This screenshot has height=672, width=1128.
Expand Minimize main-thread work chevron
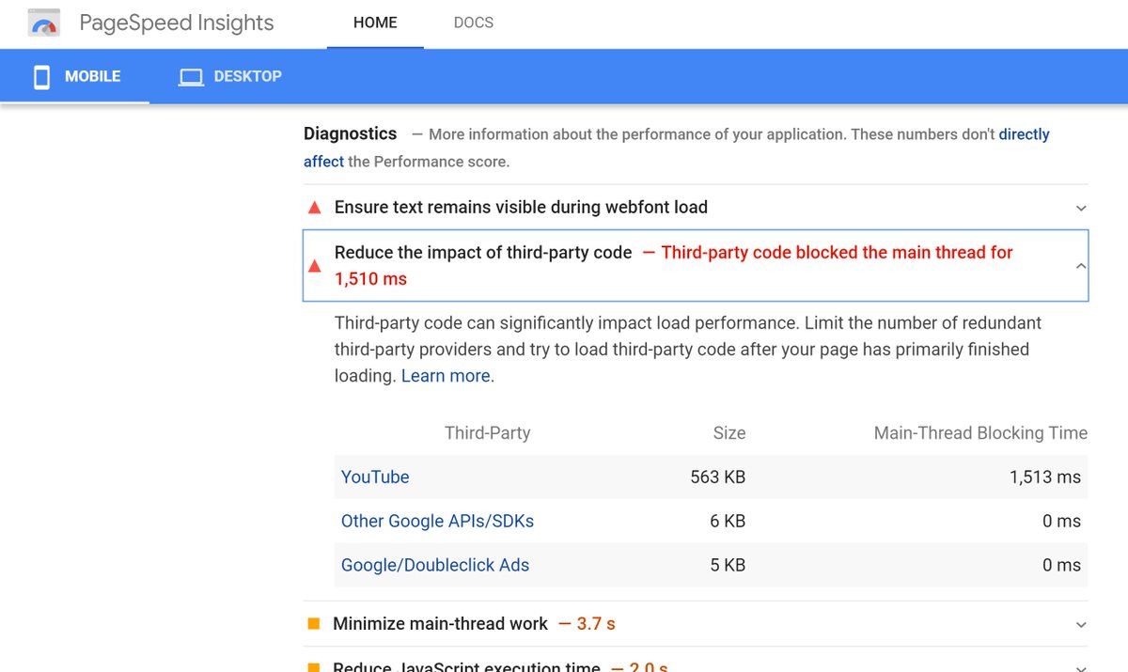click(x=1081, y=624)
